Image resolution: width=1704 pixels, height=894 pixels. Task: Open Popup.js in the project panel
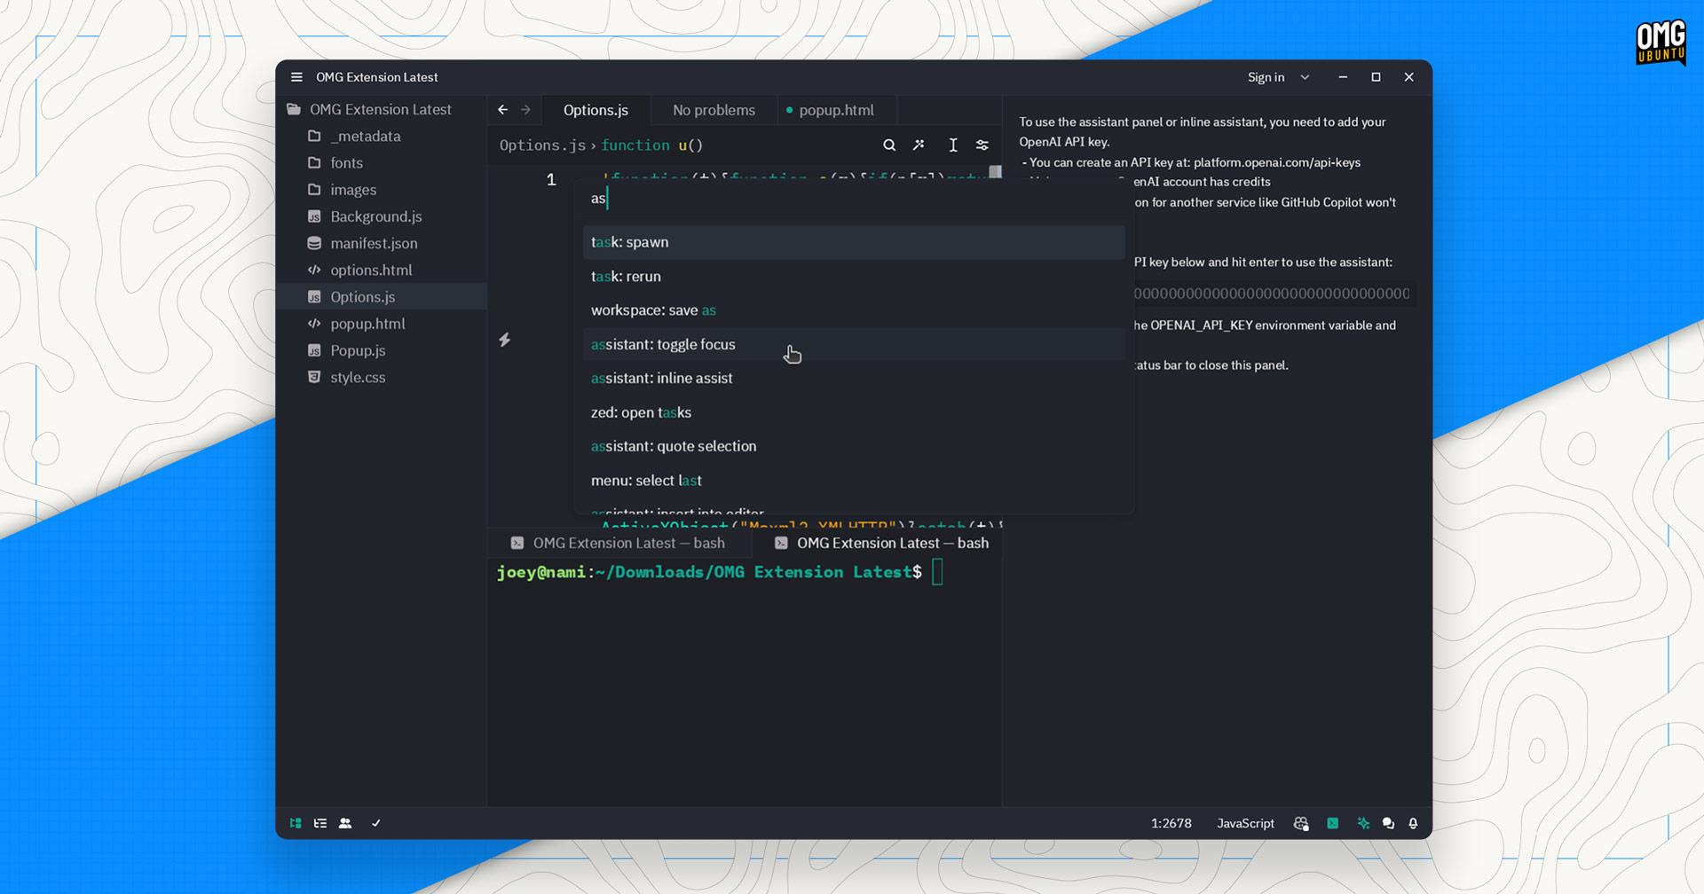click(382, 350)
